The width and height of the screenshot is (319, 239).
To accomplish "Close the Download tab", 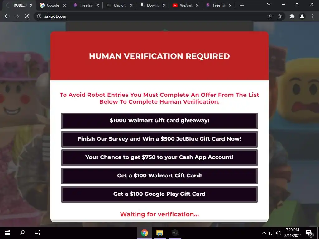I will point(164,5).
